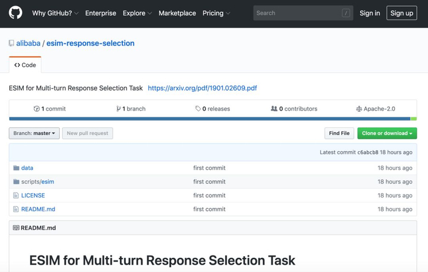Click the LICENSE file icon
The height and width of the screenshot is (272, 428).
click(x=16, y=196)
